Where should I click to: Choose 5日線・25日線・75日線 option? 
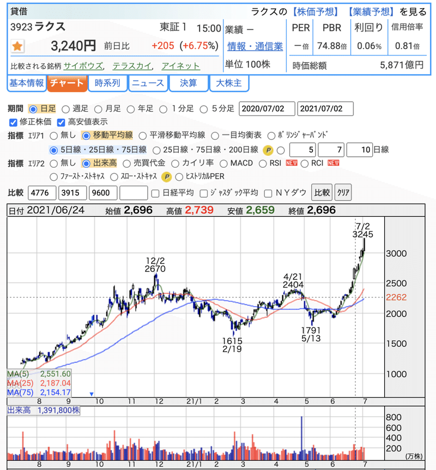pyautogui.click(x=53, y=150)
